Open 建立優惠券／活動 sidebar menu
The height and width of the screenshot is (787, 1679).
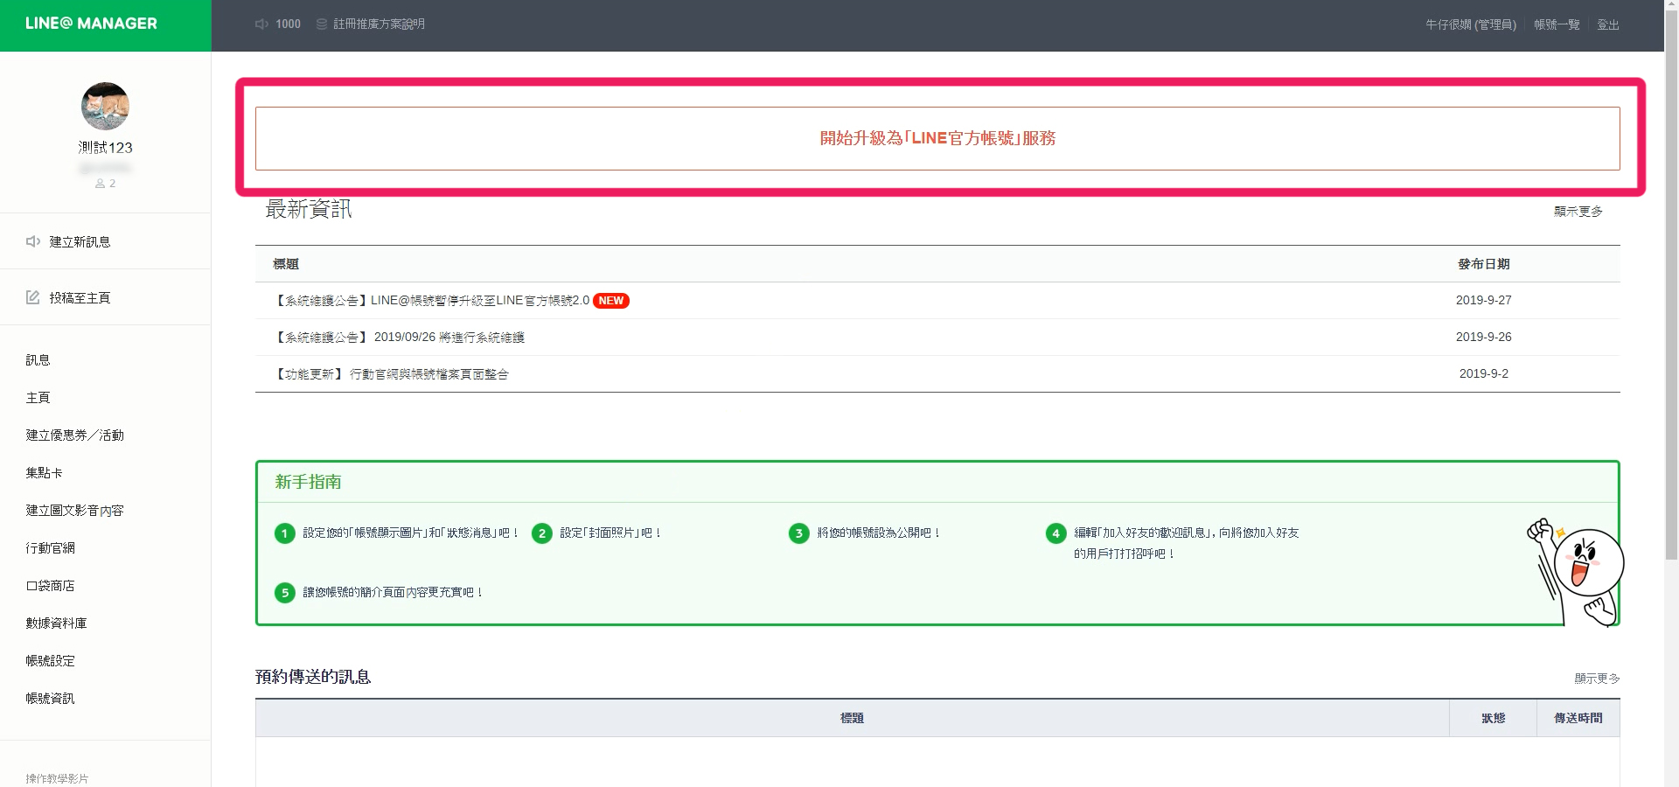point(74,435)
